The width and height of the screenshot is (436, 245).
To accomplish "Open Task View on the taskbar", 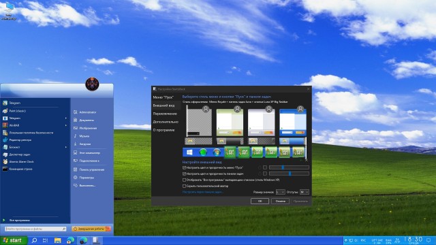I will (x=46, y=240).
